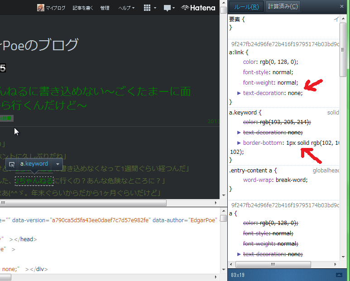Open the a.keyword tooltip dropdown arrow
The image size is (350, 281).
pos(58,164)
